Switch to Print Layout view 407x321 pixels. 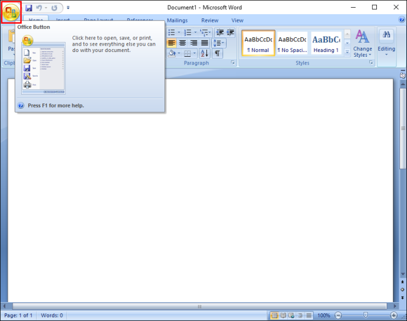pos(274,316)
